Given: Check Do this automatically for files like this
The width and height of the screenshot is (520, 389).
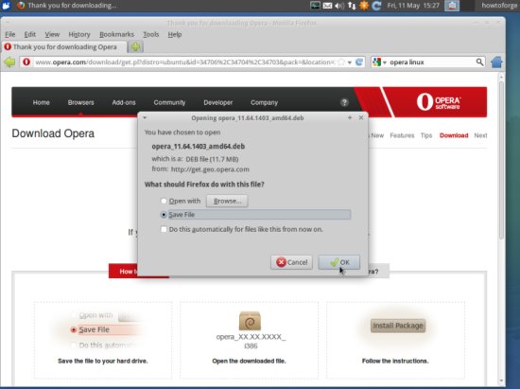Looking at the screenshot, I should 164,229.
